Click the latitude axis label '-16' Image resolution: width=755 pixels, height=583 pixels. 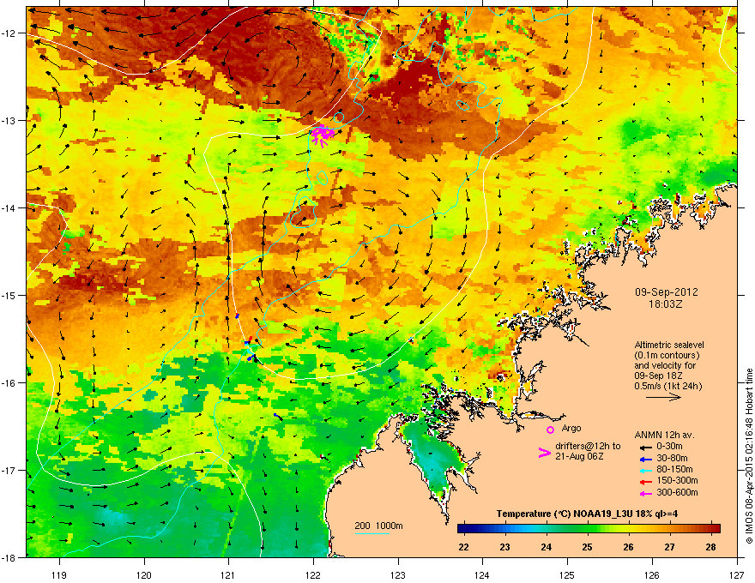click(x=9, y=383)
